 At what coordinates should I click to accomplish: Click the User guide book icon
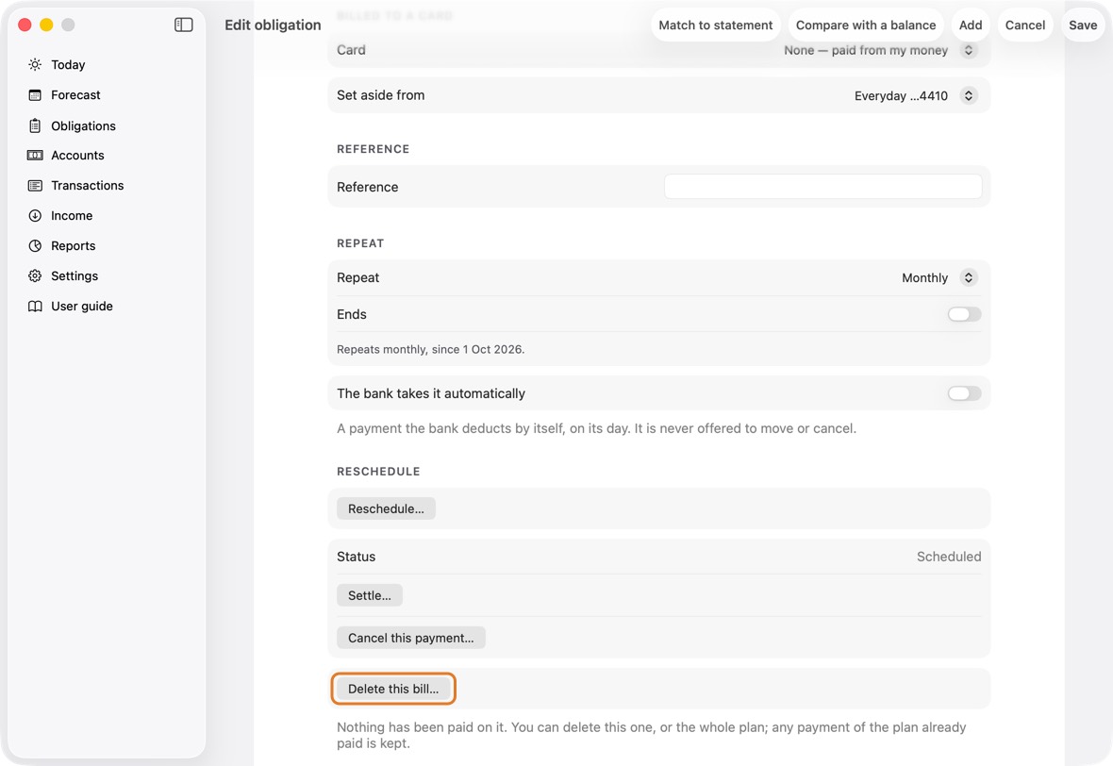[x=35, y=306]
